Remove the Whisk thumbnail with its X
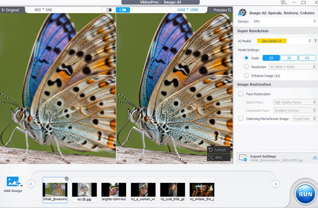 tap(67, 178)
